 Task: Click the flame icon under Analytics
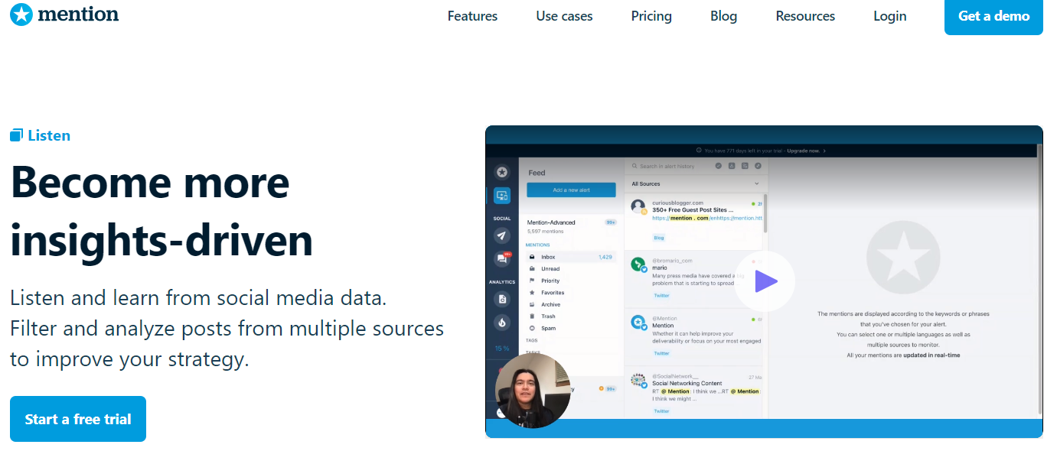click(x=502, y=322)
